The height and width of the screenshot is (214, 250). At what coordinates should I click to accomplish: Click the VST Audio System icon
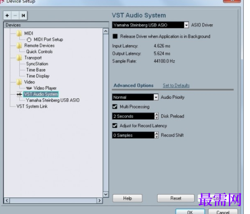tap(19, 94)
